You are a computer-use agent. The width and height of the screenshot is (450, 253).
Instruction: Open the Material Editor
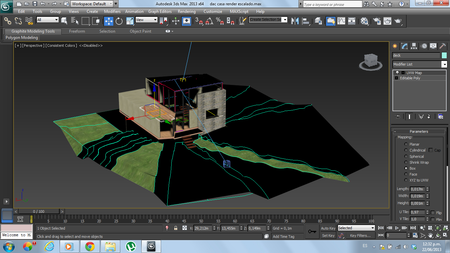[364, 21]
